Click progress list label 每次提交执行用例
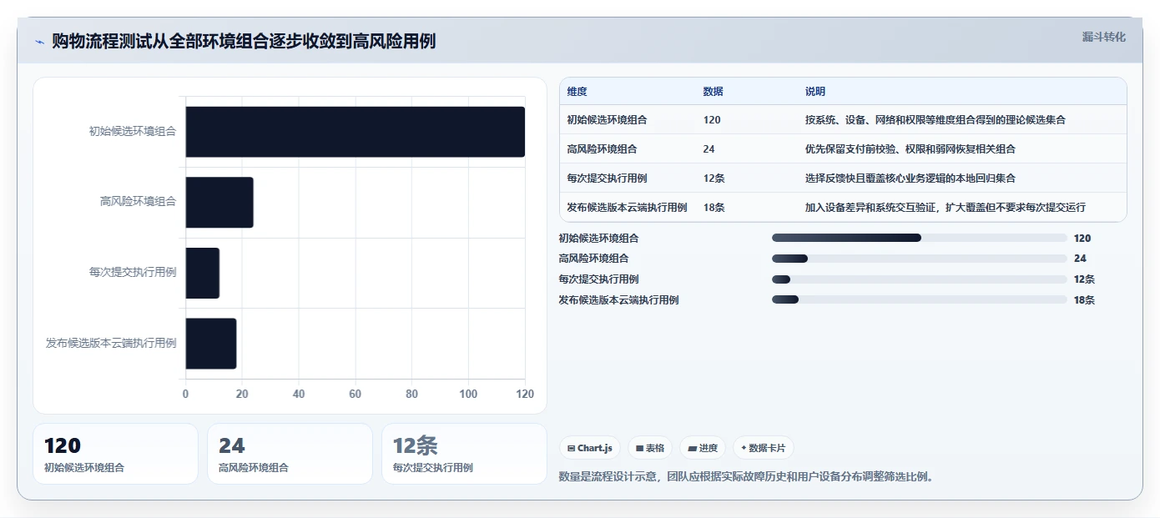The height and width of the screenshot is (518, 1160). 598,279
